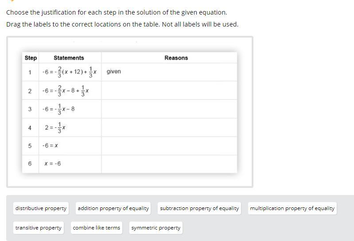Image resolution: width=354 pixels, height=241 pixels.
Task: Pick the subtraction property of equality label
Action: (x=199, y=208)
